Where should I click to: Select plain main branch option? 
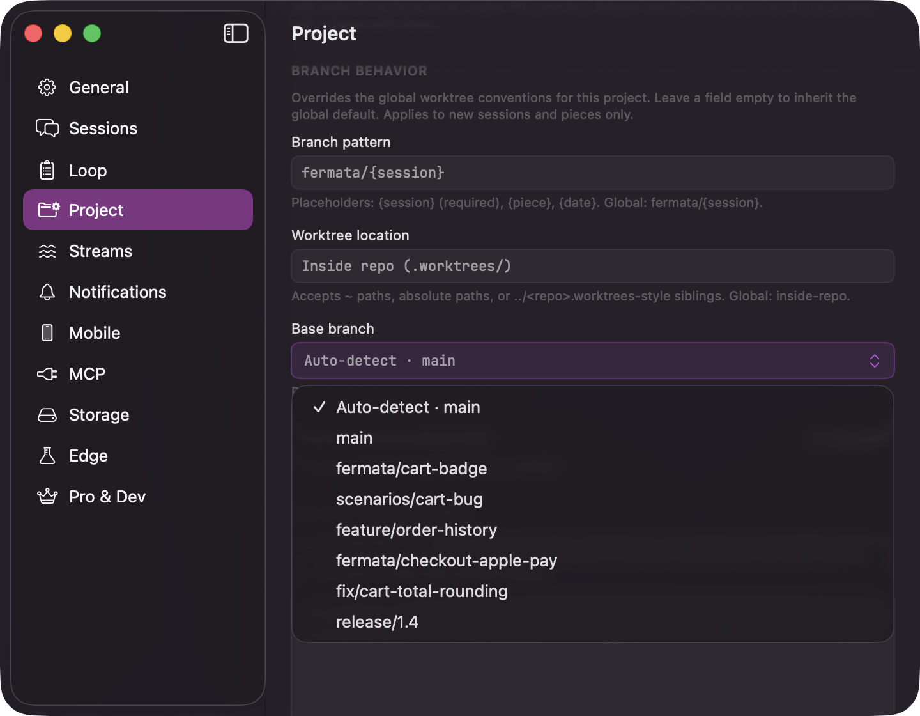(x=593, y=438)
